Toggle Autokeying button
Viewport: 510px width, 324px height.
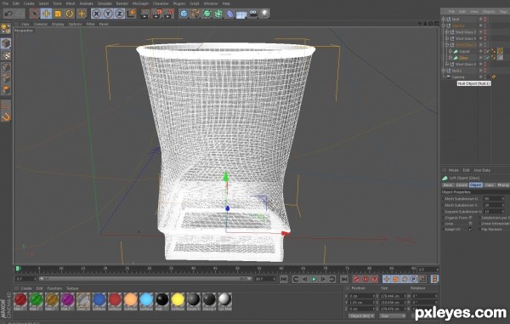[x=365, y=279]
